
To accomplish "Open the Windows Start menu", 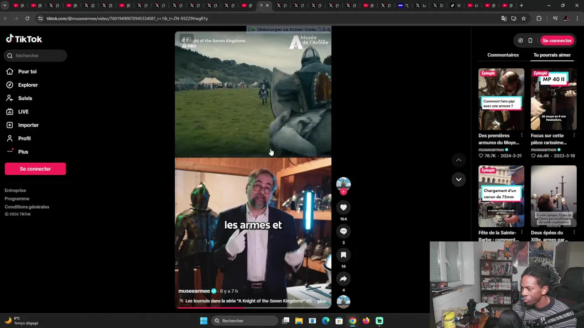I will coord(203,321).
